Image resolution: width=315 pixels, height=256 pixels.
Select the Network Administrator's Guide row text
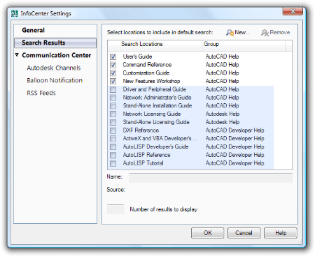[x=157, y=98]
